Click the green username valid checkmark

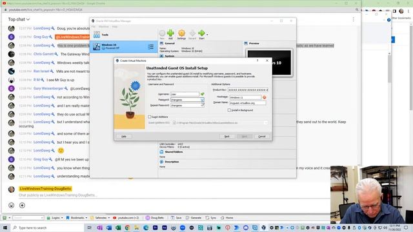[x=202, y=94]
